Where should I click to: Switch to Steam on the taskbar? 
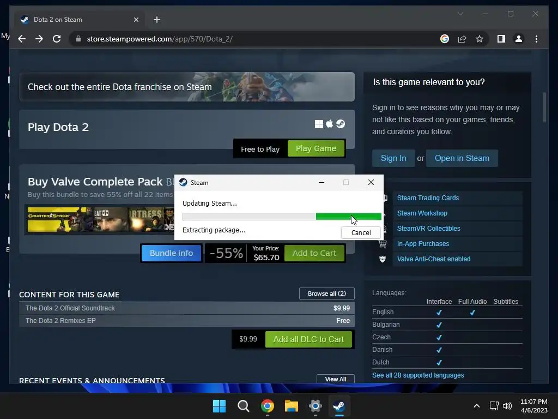pyautogui.click(x=339, y=406)
